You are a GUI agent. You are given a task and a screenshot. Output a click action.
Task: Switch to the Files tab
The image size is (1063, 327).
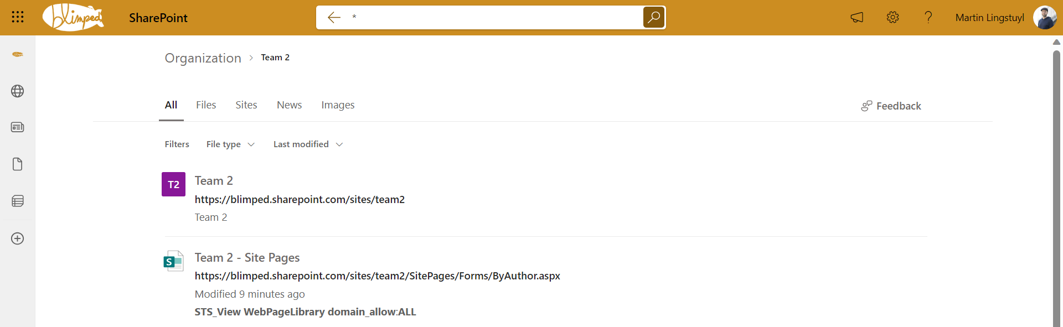pos(206,105)
